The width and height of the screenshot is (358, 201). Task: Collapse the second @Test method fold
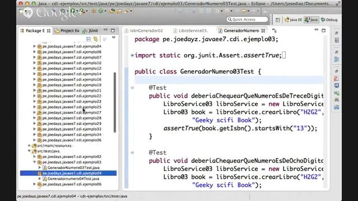click(132, 152)
